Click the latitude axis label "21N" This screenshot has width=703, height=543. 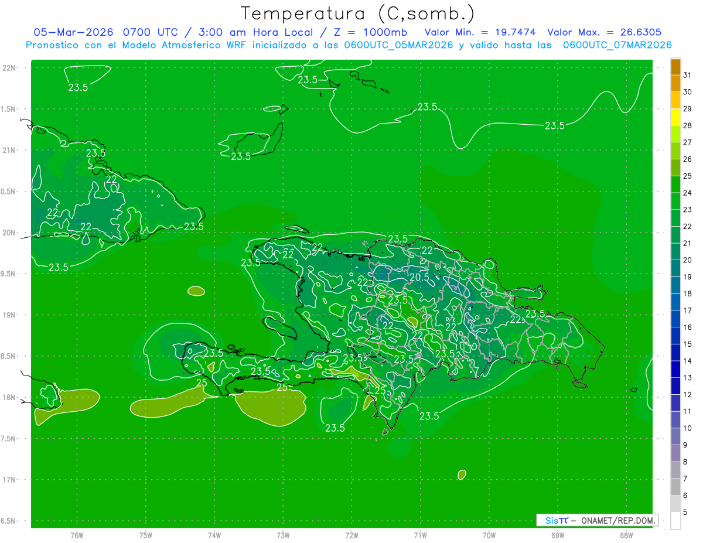(8, 150)
